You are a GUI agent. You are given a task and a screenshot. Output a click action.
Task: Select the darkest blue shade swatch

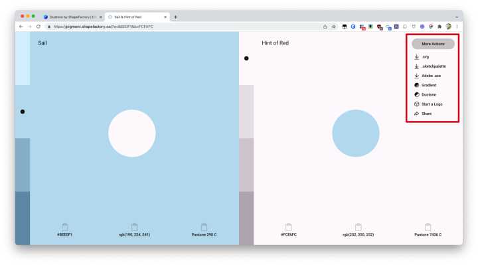[23, 218]
